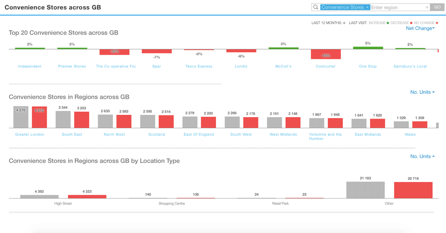Open the Net Change dropdown
Viewport: 446px width, 233px height.
tap(420, 28)
